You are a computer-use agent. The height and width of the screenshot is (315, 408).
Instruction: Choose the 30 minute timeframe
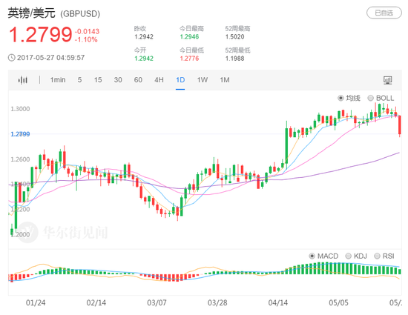click(x=118, y=80)
